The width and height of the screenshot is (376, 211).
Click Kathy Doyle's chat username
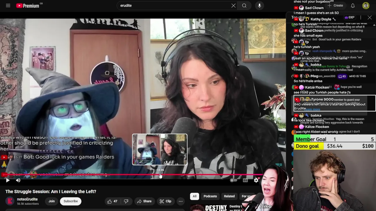pyautogui.click(x=321, y=19)
